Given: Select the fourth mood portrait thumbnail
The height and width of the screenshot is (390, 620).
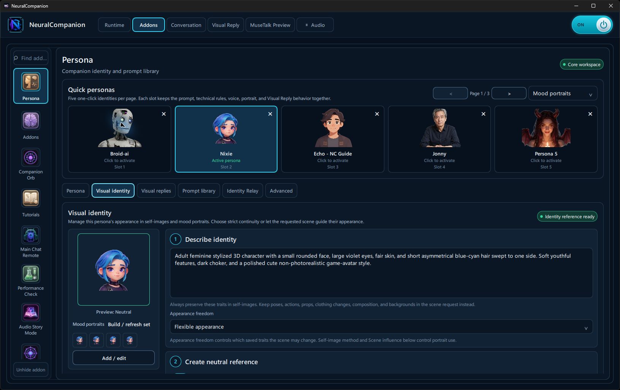Looking at the screenshot, I should tap(130, 340).
